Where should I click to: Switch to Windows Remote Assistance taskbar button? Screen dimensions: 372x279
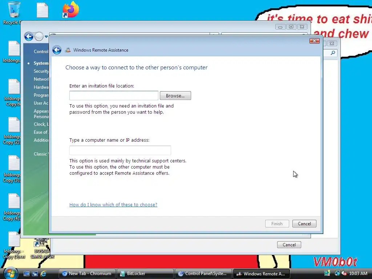(x=262, y=274)
